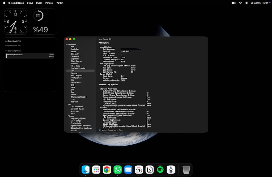
Task: Open WhatsApp from the dock
Action: pyautogui.click(x=118, y=170)
